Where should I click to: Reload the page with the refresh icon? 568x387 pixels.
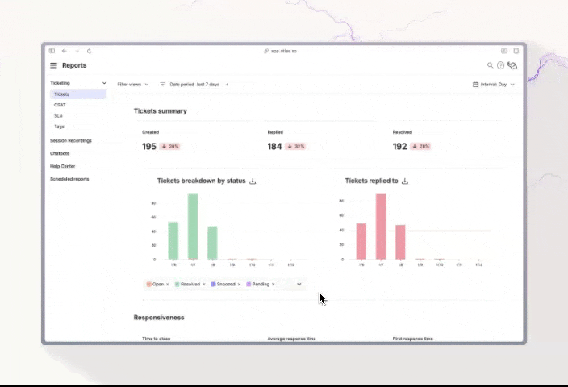click(89, 51)
